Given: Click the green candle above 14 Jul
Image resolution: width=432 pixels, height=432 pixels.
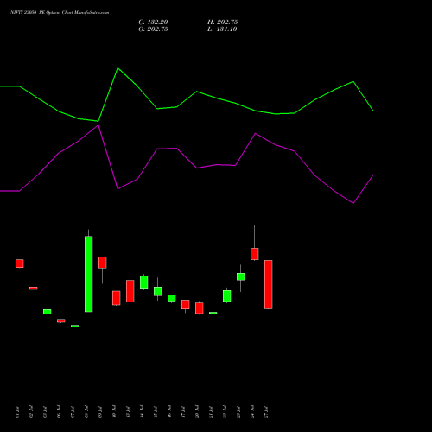Looking at the screenshot, I should [144, 282].
